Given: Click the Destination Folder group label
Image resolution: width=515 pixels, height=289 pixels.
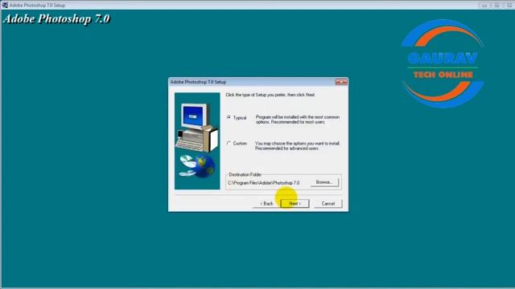Looking at the screenshot, I should tap(245, 175).
